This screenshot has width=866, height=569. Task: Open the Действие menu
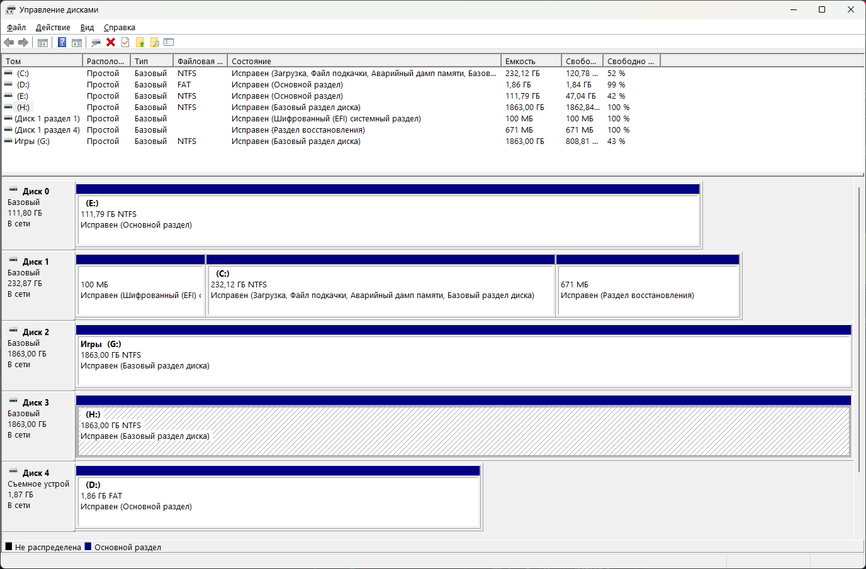tap(53, 27)
